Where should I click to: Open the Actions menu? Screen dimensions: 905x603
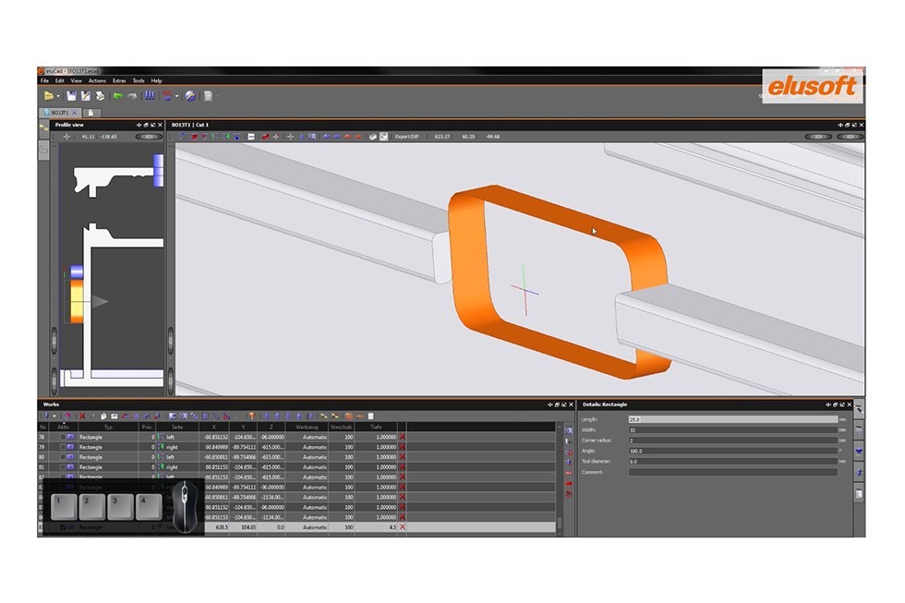(x=97, y=80)
